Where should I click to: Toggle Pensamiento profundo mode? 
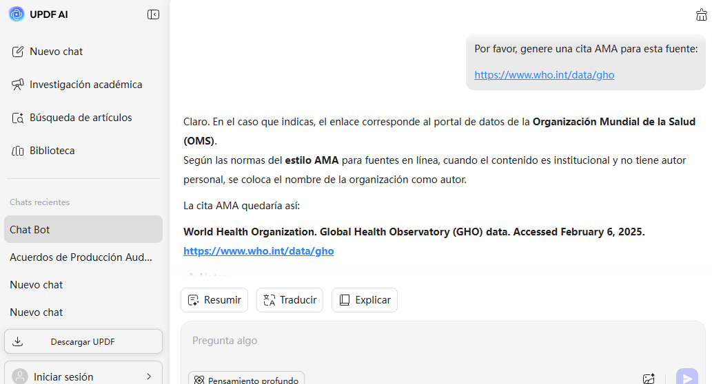point(246,379)
